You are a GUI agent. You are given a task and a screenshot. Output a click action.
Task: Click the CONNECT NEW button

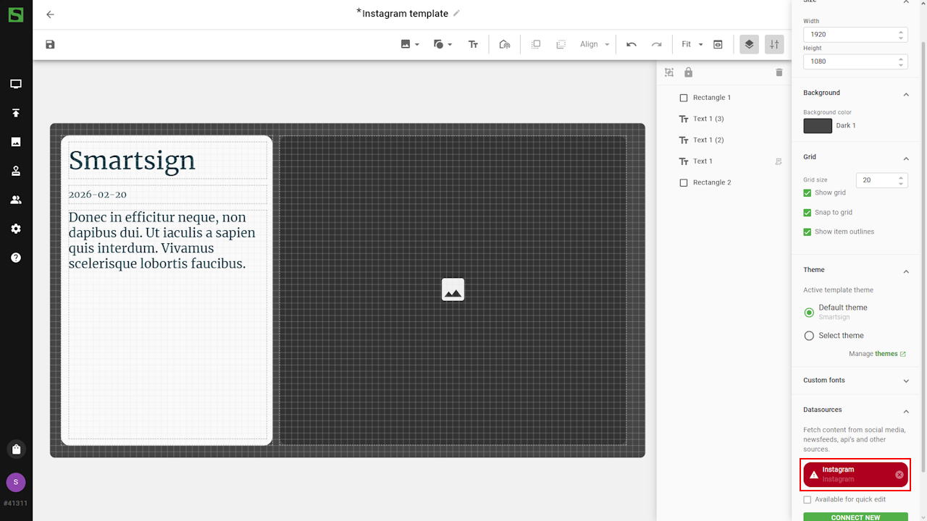coord(855,517)
